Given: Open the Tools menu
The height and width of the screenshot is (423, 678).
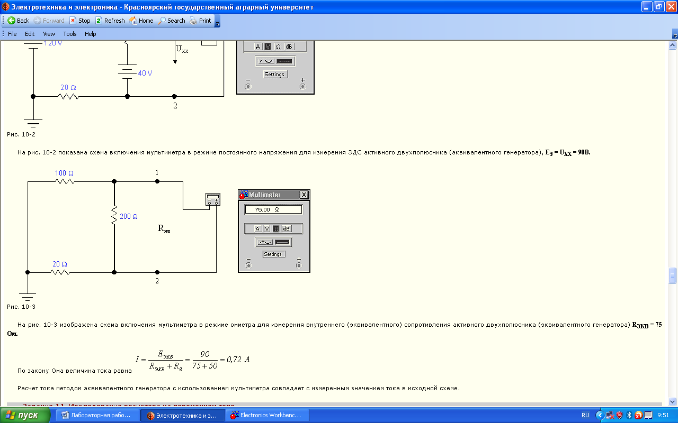Looking at the screenshot, I should tap(70, 34).
